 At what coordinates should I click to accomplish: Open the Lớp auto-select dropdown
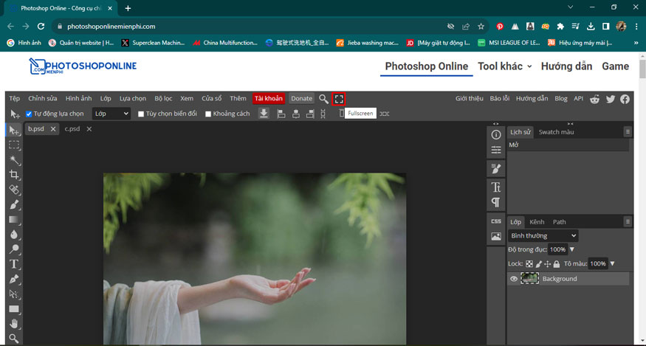pos(111,114)
